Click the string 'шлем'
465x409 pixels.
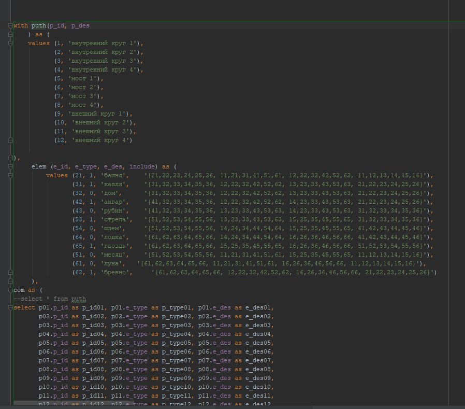pyautogui.click(x=111, y=228)
